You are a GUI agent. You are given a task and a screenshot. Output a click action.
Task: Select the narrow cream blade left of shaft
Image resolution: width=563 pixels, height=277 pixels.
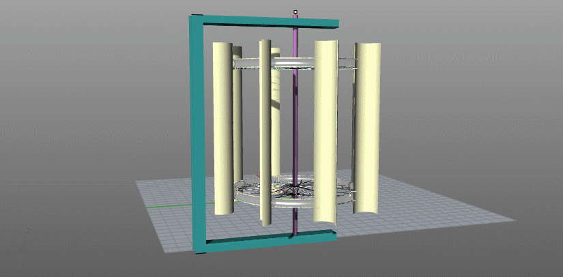265,133
